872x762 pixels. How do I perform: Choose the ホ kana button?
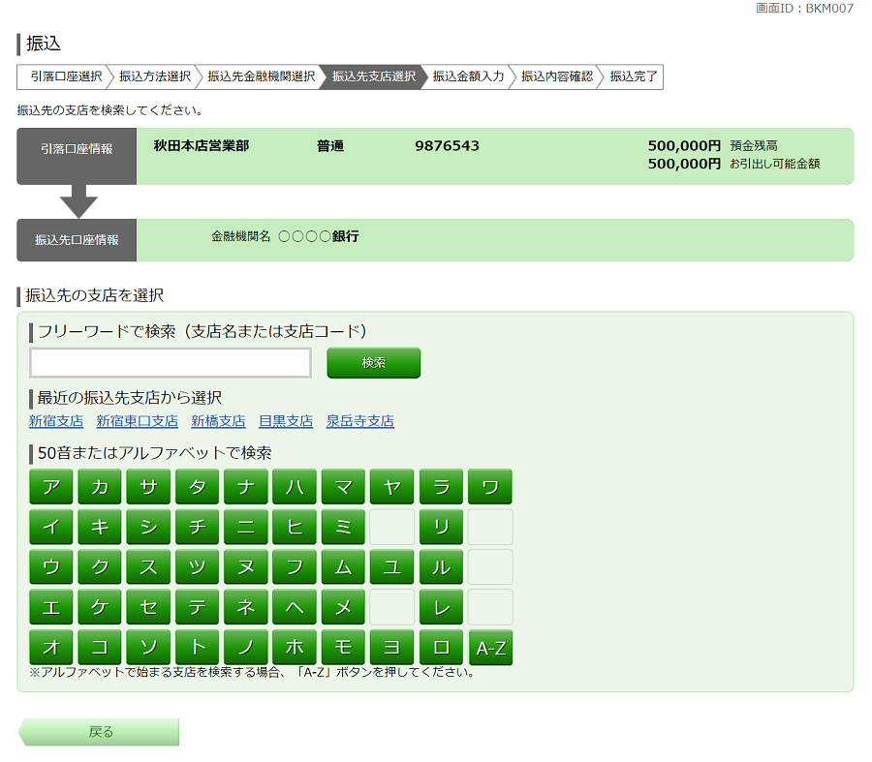tap(295, 647)
